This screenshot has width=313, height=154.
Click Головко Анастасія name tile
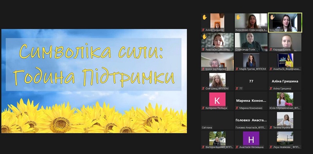[251, 120]
